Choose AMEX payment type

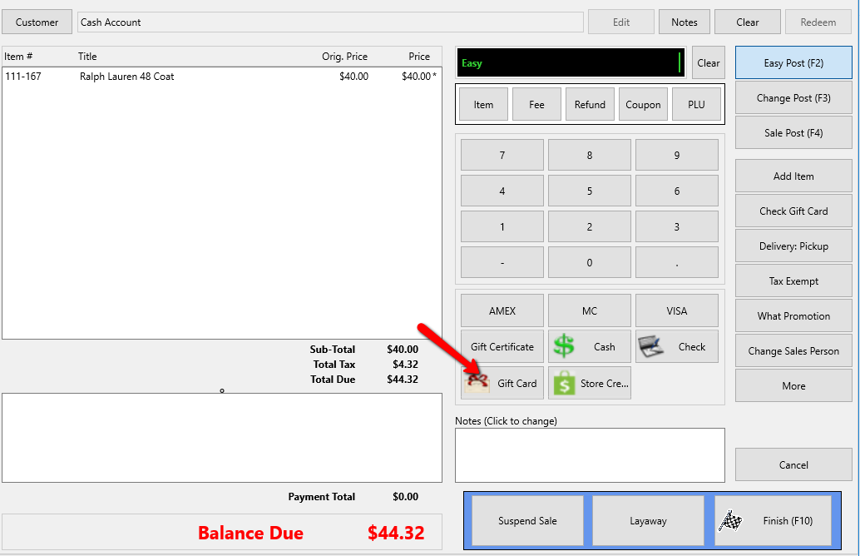point(502,310)
